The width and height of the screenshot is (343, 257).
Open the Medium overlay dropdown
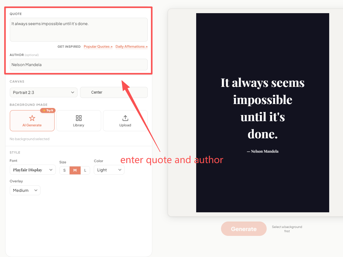click(25, 190)
